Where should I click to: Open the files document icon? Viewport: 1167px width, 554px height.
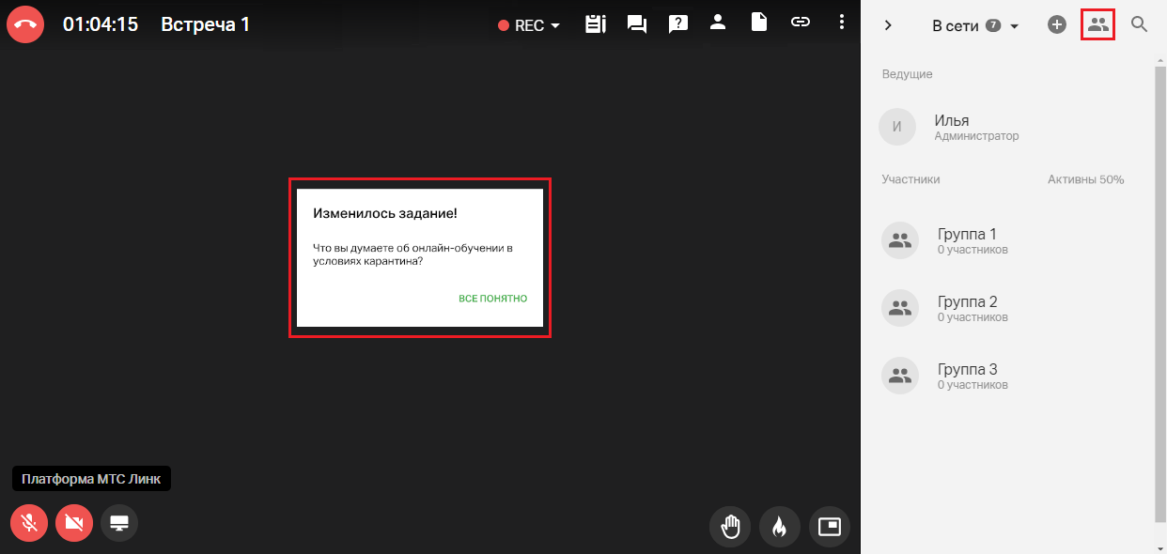759,22
